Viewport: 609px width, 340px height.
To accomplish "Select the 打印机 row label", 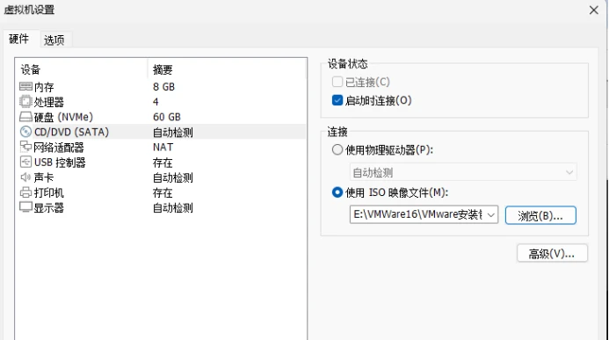I will pyautogui.click(x=49, y=193).
